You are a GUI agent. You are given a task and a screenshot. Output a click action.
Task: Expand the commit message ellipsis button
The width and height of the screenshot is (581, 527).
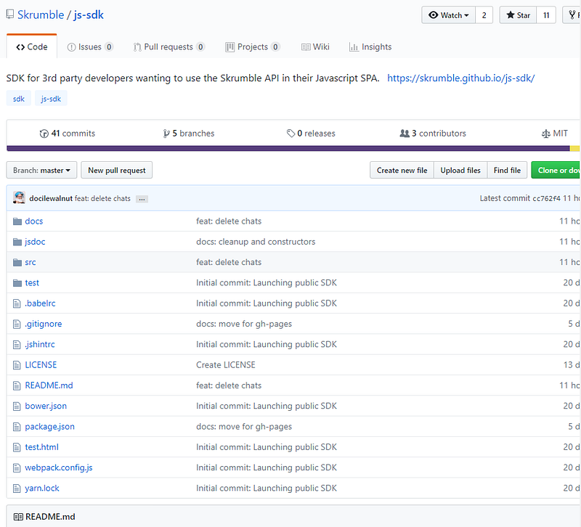click(x=142, y=199)
